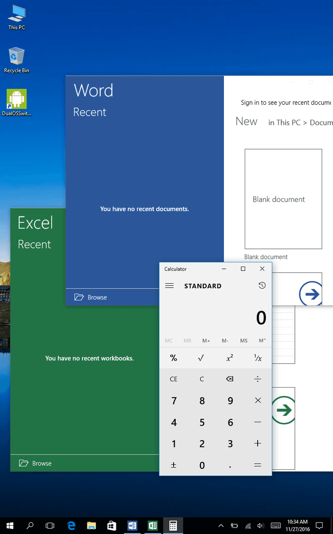Click the power/battery tray icon
This screenshot has height=534, width=333.
(x=234, y=526)
